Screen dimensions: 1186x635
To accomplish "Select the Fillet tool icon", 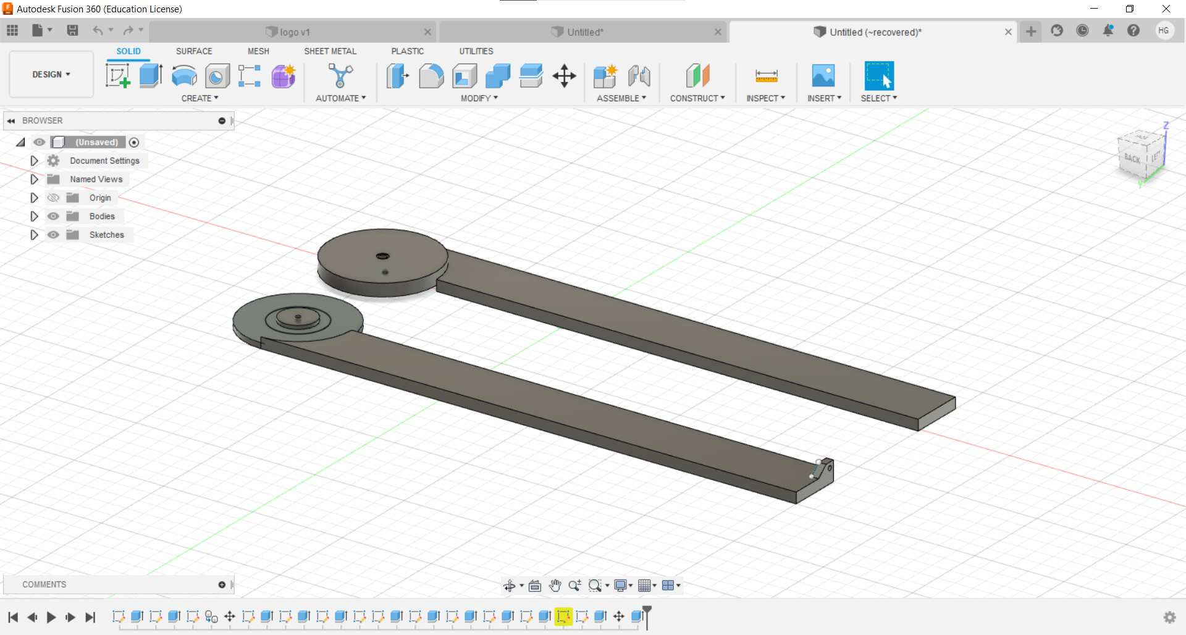I will [431, 76].
